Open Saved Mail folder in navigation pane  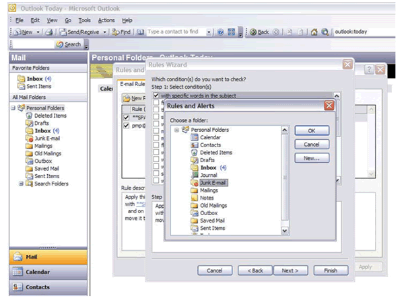[42, 169]
